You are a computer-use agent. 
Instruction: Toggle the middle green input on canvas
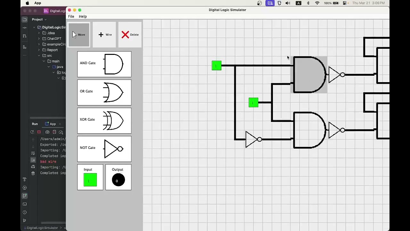[x=253, y=103]
